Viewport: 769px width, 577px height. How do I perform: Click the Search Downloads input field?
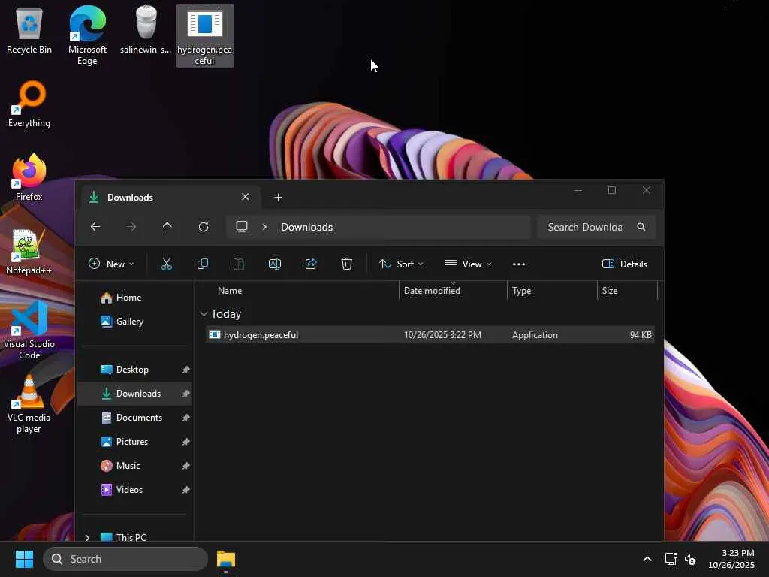tap(584, 227)
